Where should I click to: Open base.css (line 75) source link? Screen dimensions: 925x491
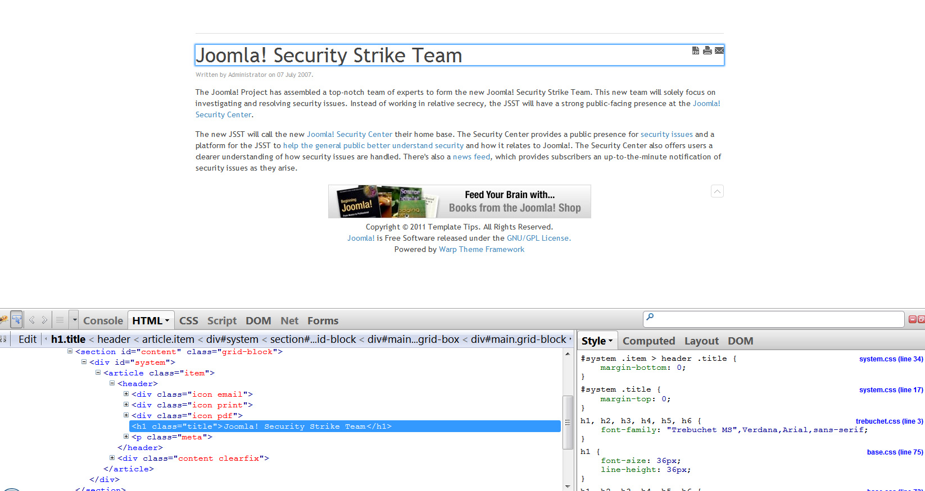coord(895,452)
